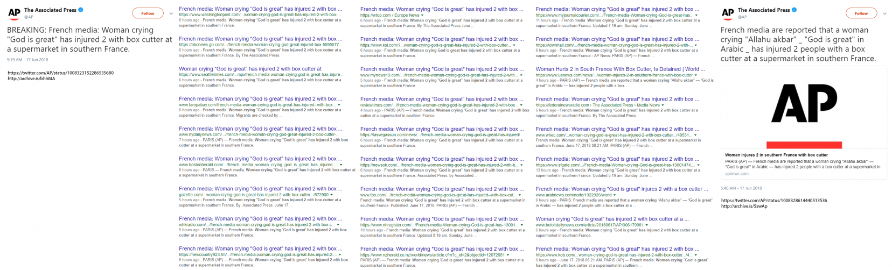
Task: Open chevron menu on the BREAKING tweet
Action: point(171,13)
